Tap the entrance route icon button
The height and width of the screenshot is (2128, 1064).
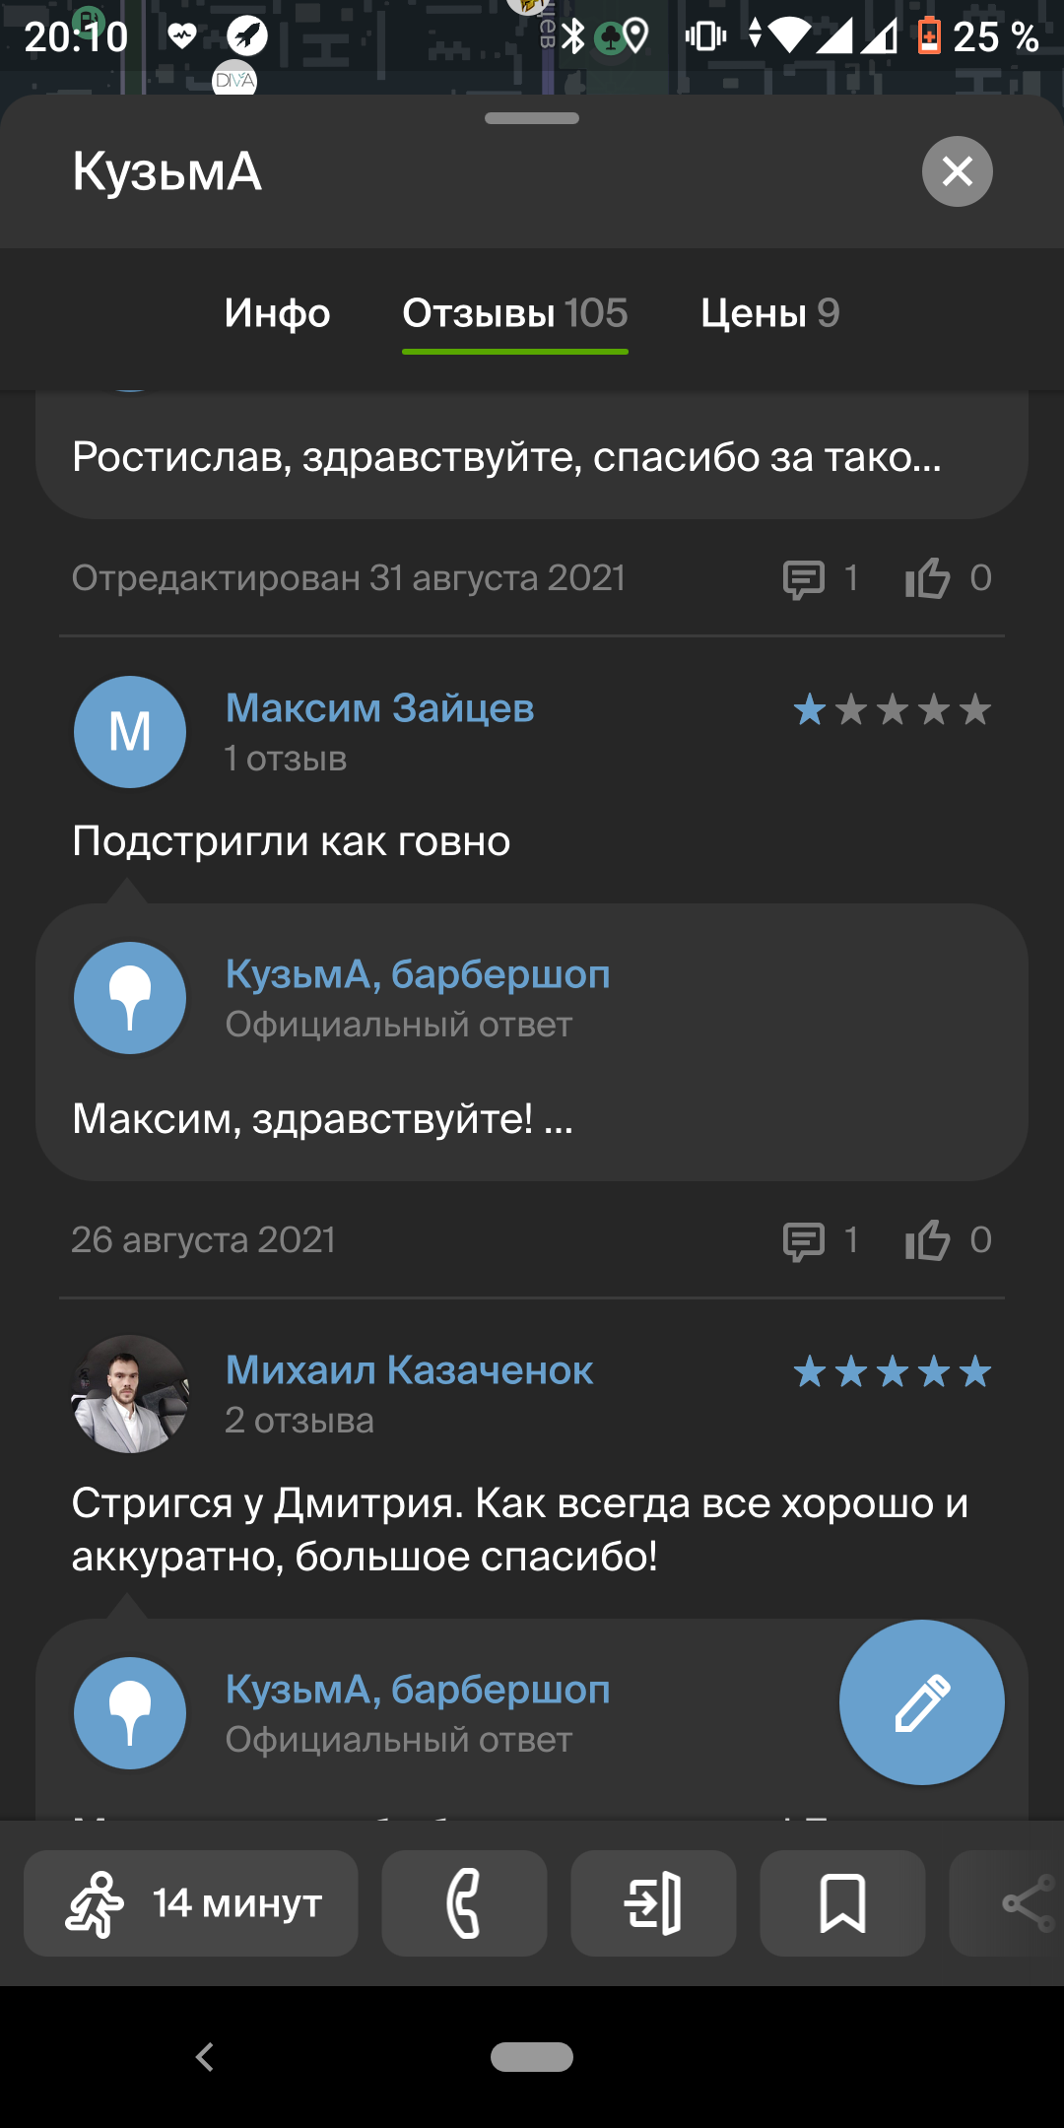[653, 1902]
